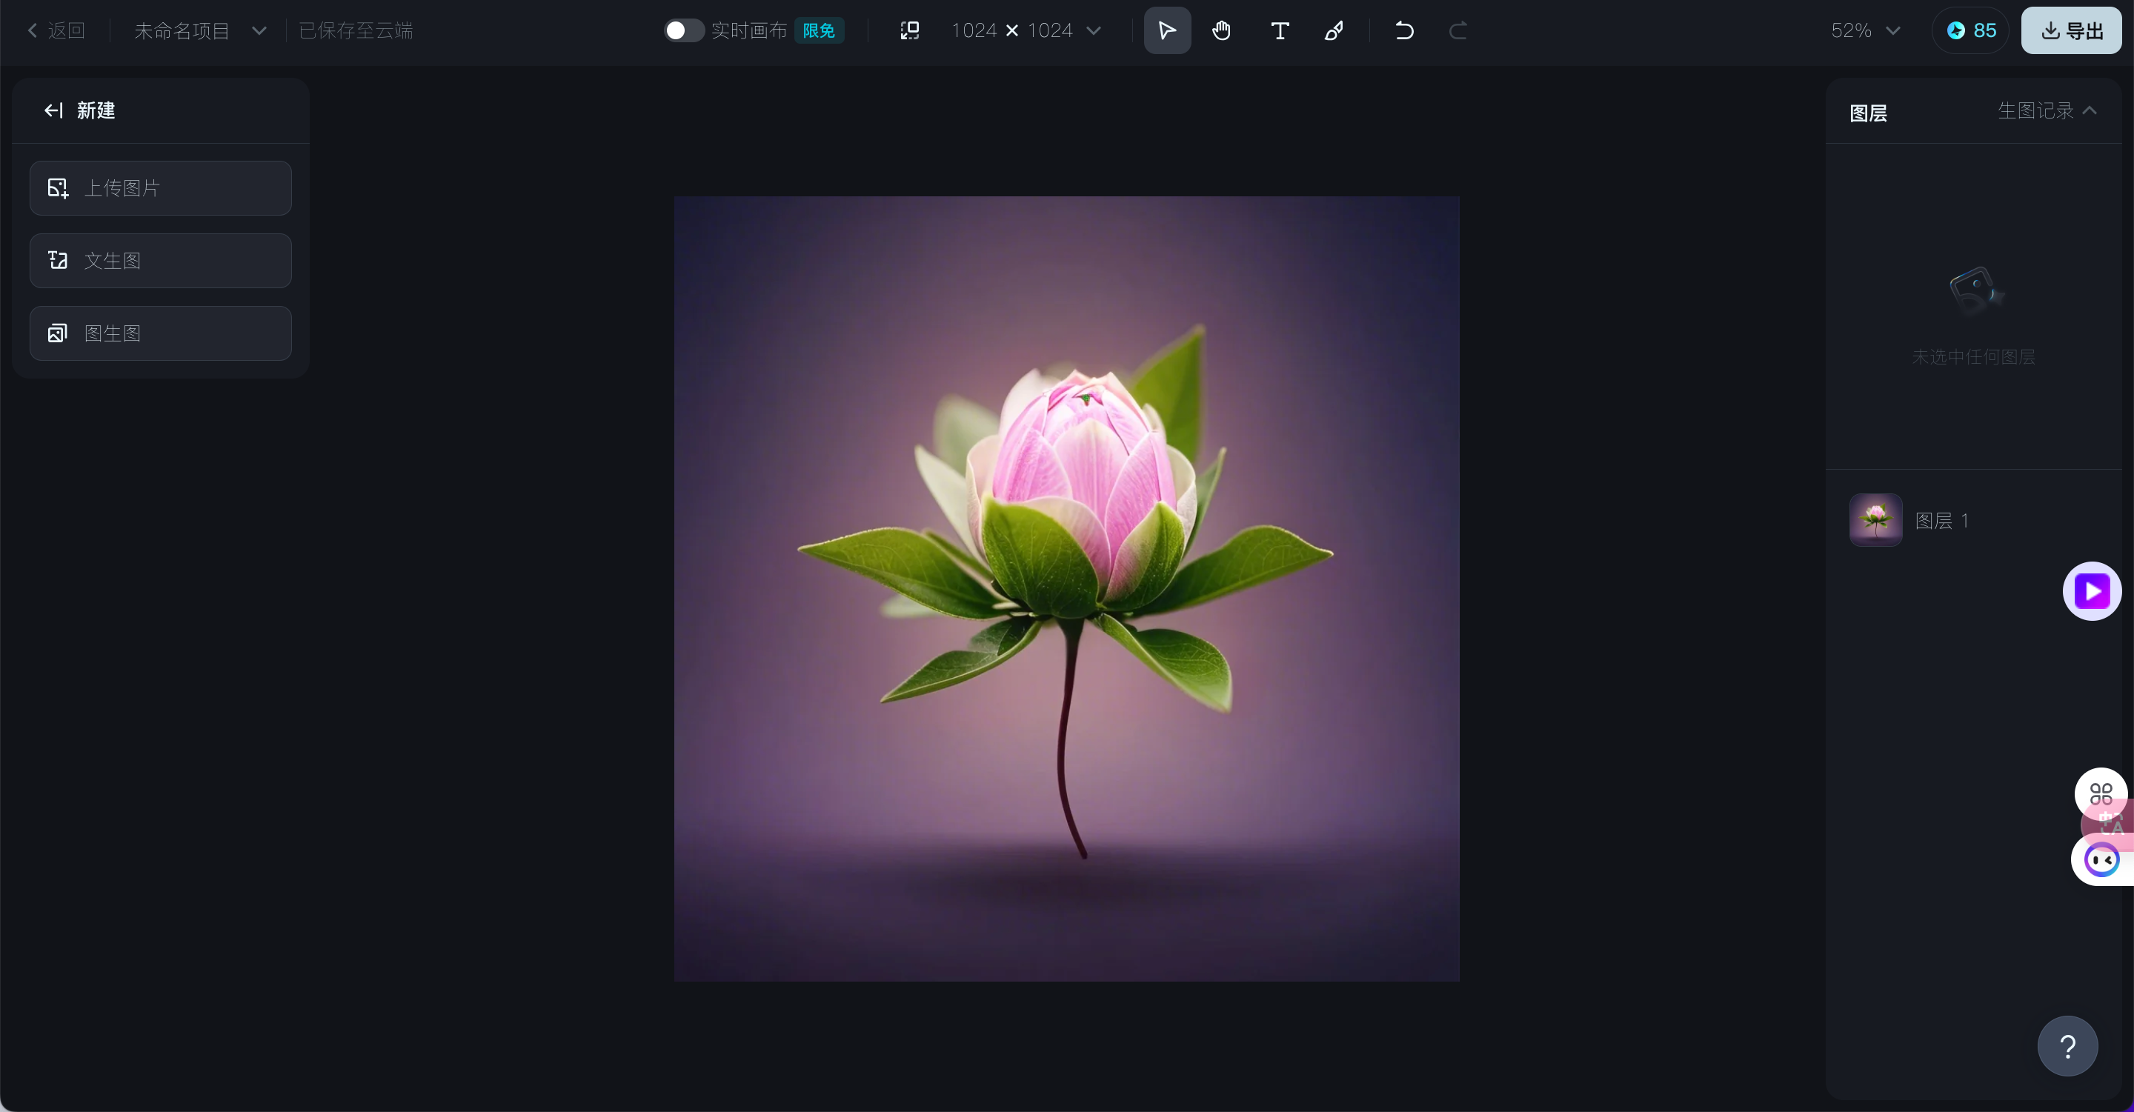
Task: Select the Text tool
Action: (1279, 30)
